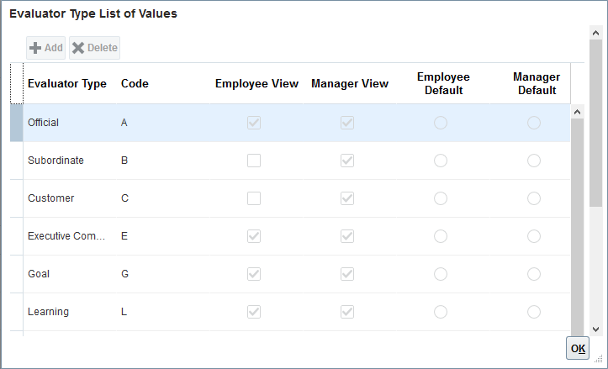Click the Manager View column header

[x=349, y=84]
